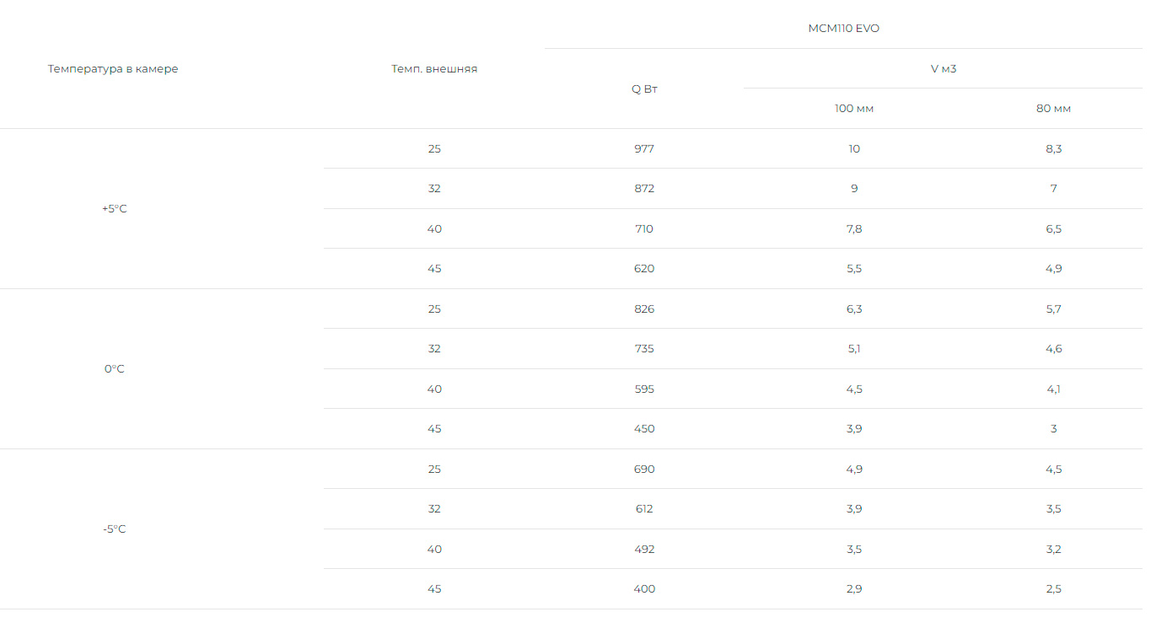The height and width of the screenshot is (628, 1151).
Task: Click the 6,3 volume cell
Action: coord(854,309)
